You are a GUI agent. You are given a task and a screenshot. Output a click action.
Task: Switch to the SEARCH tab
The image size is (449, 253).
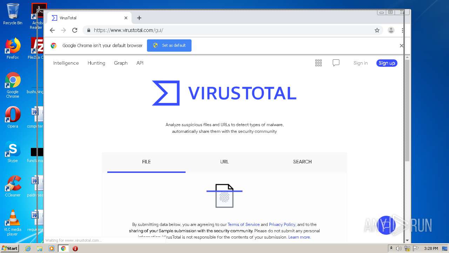[x=302, y=162]
